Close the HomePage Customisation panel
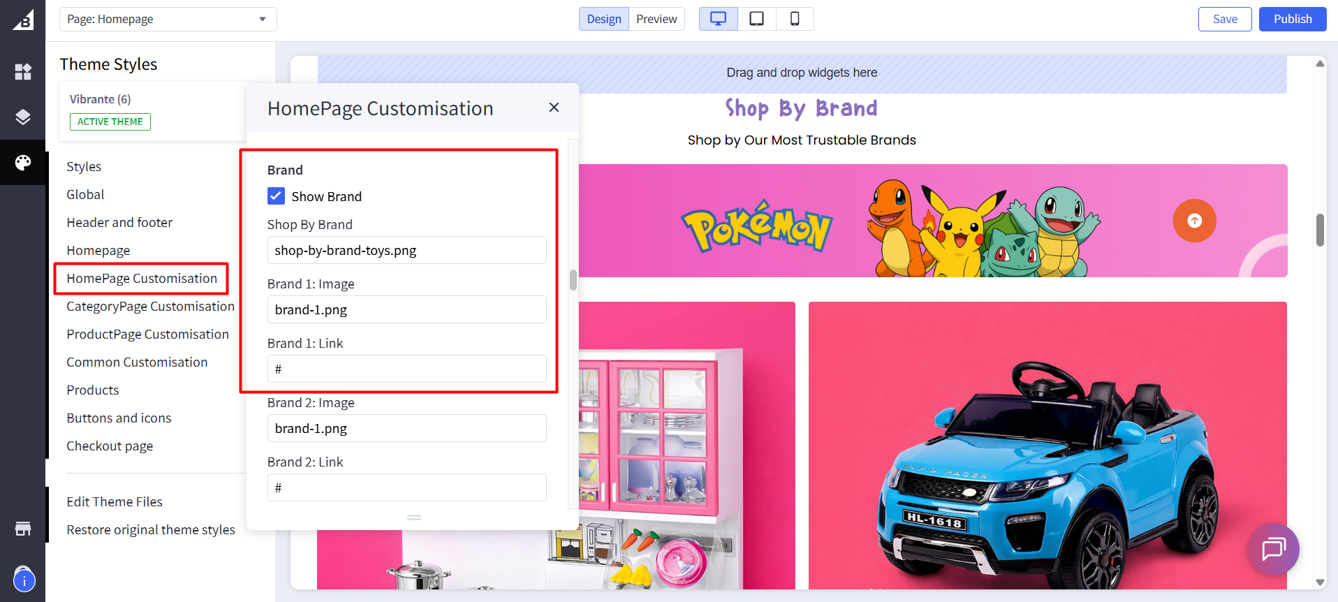 pos(554,108)
